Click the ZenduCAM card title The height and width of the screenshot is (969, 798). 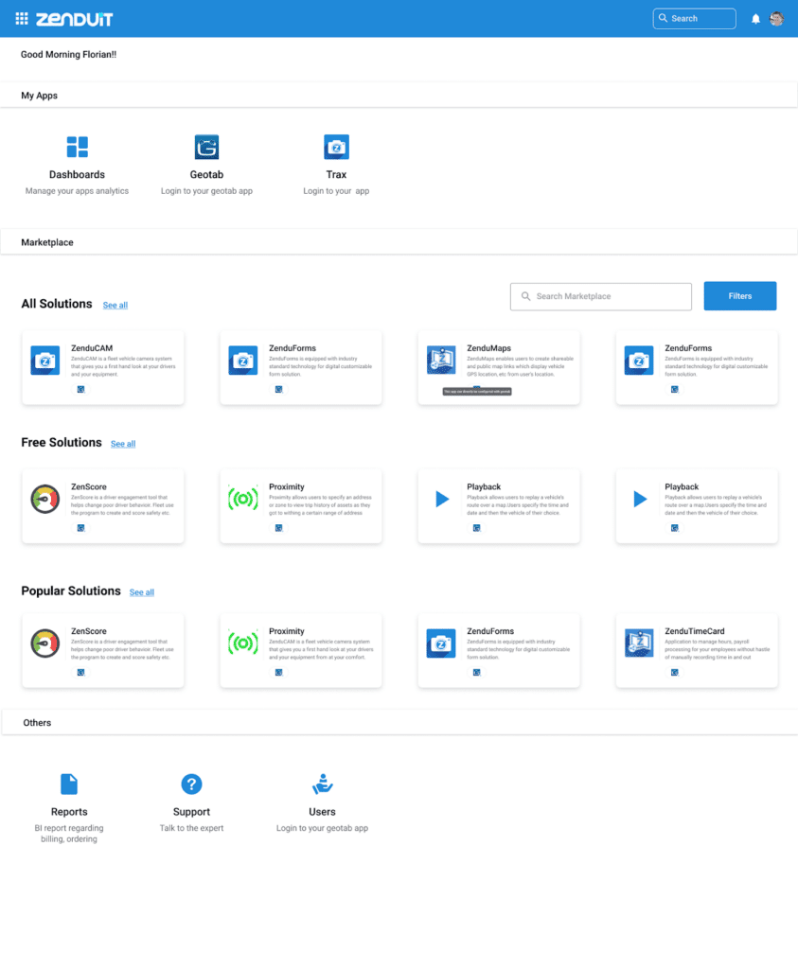92,348
